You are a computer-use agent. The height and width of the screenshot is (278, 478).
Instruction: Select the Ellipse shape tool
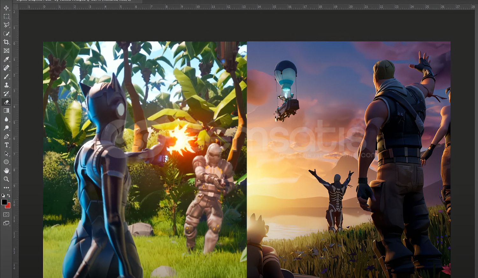[x=6, y=162]
